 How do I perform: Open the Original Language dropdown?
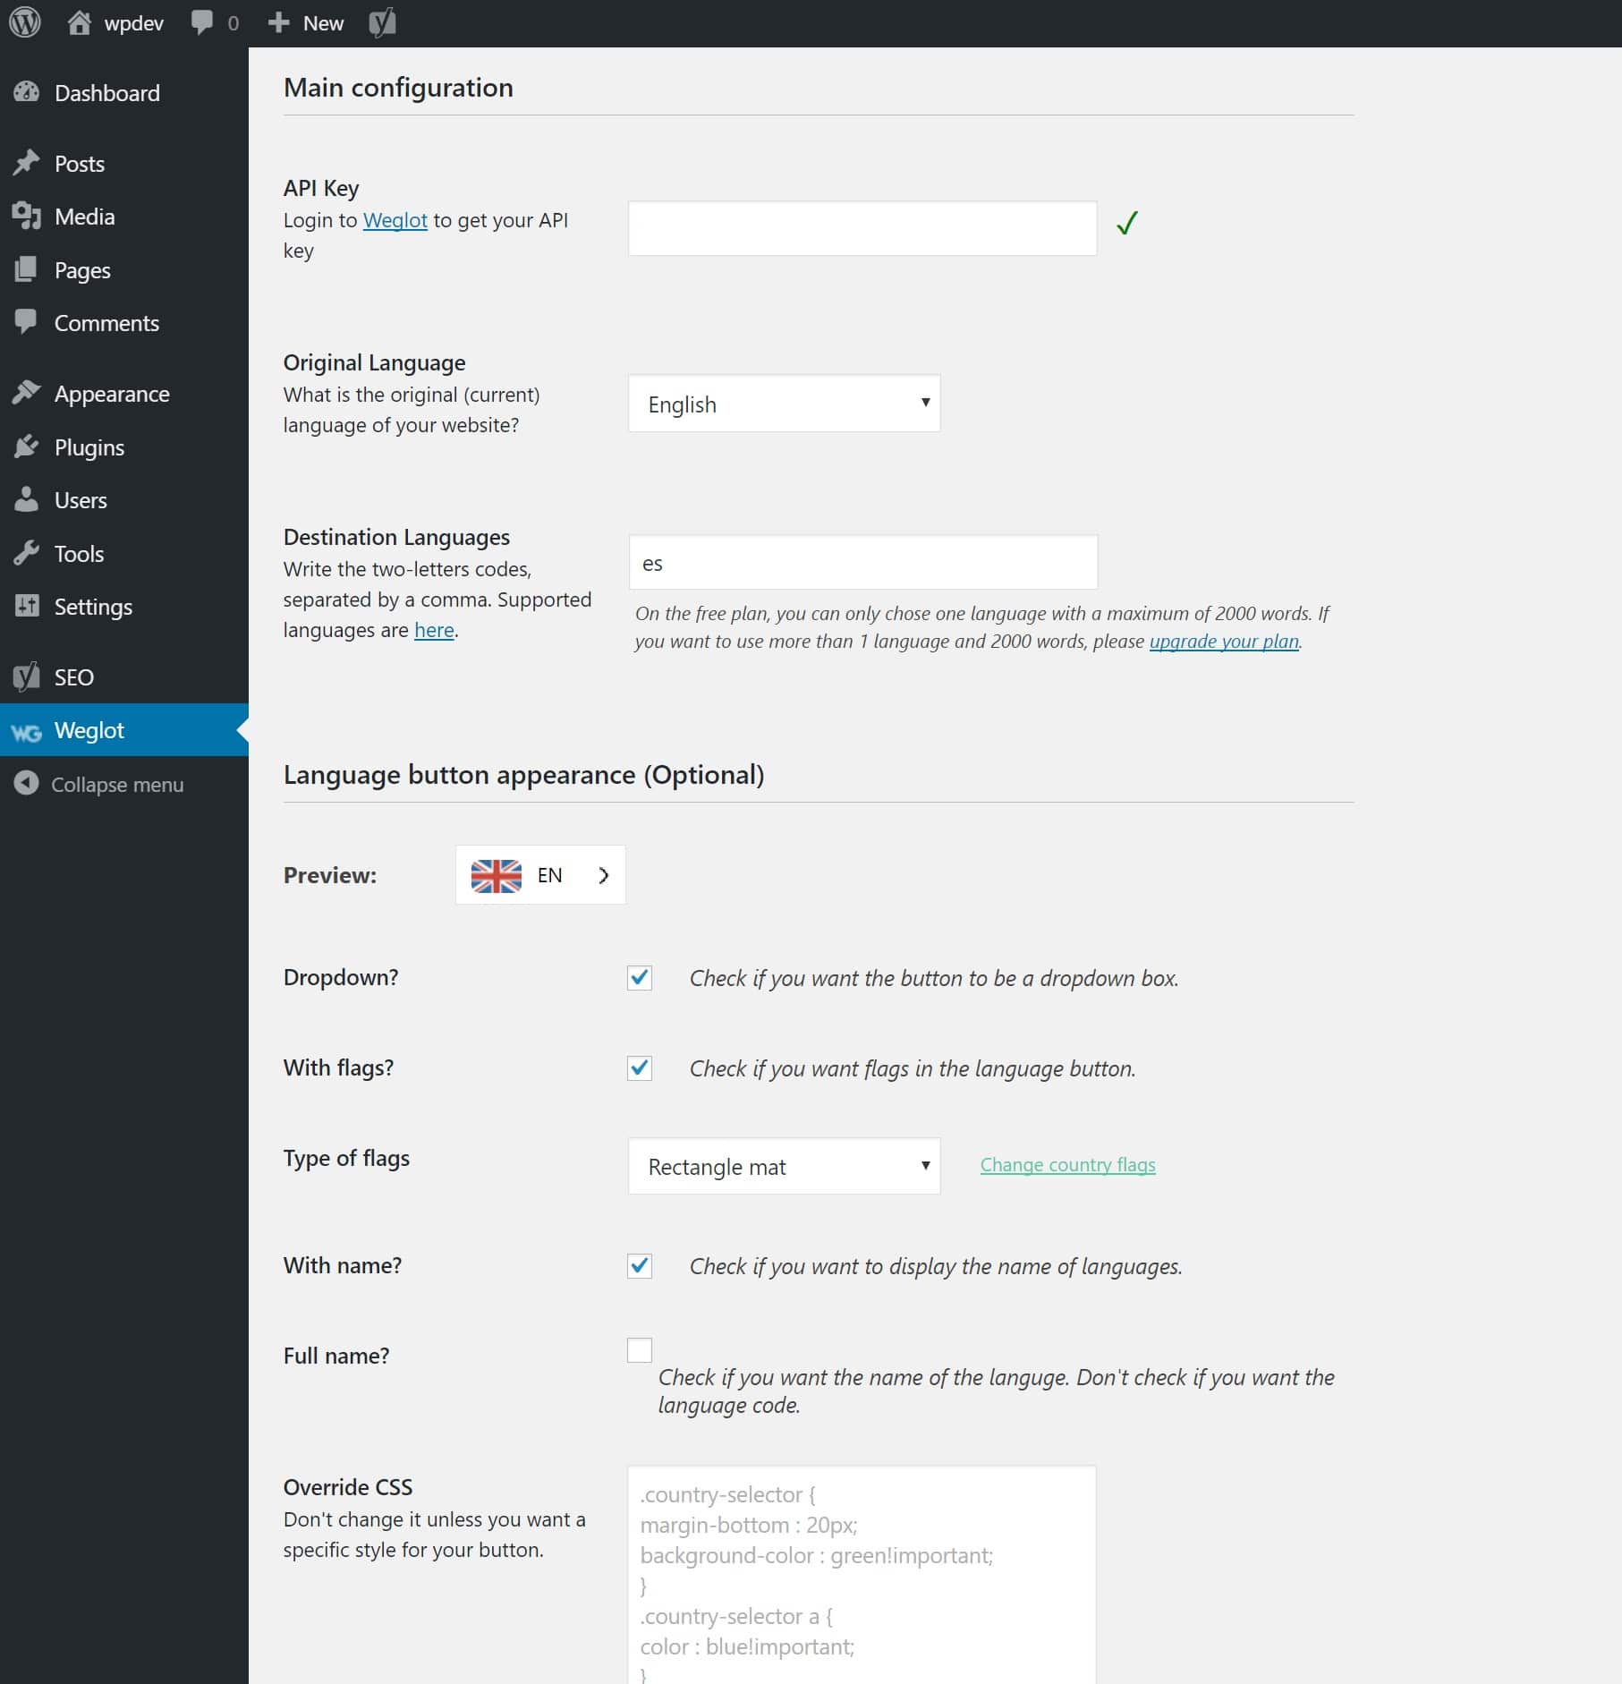click(783, 404)
